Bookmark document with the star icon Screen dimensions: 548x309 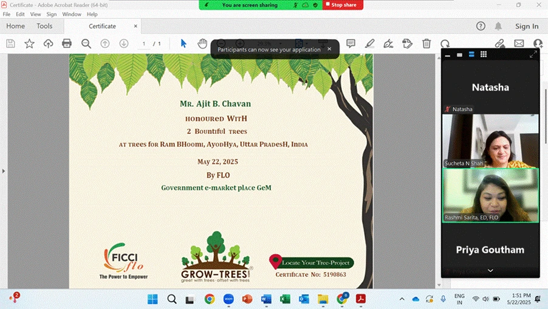point(29,44)
